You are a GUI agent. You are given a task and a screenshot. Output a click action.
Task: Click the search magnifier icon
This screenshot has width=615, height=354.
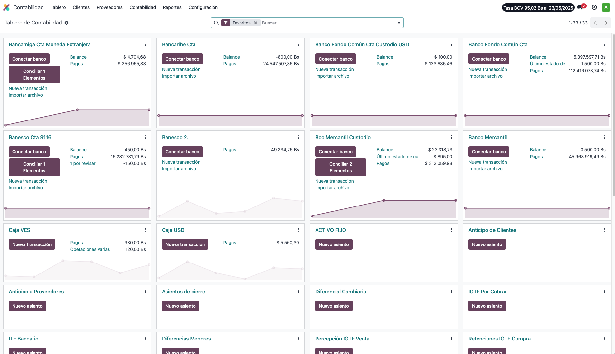pyautogui.click(x=216, y=23)
